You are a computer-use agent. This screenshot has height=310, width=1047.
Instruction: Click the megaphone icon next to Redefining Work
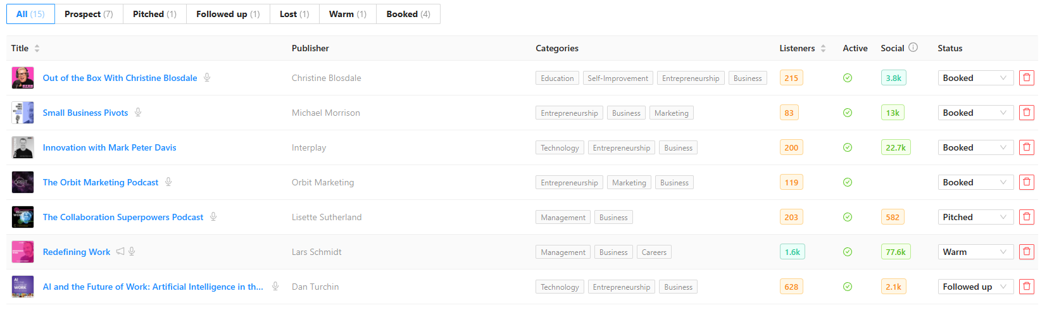(120, 252)
